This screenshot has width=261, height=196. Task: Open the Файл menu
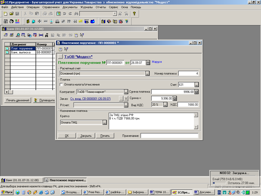point(5,7)
